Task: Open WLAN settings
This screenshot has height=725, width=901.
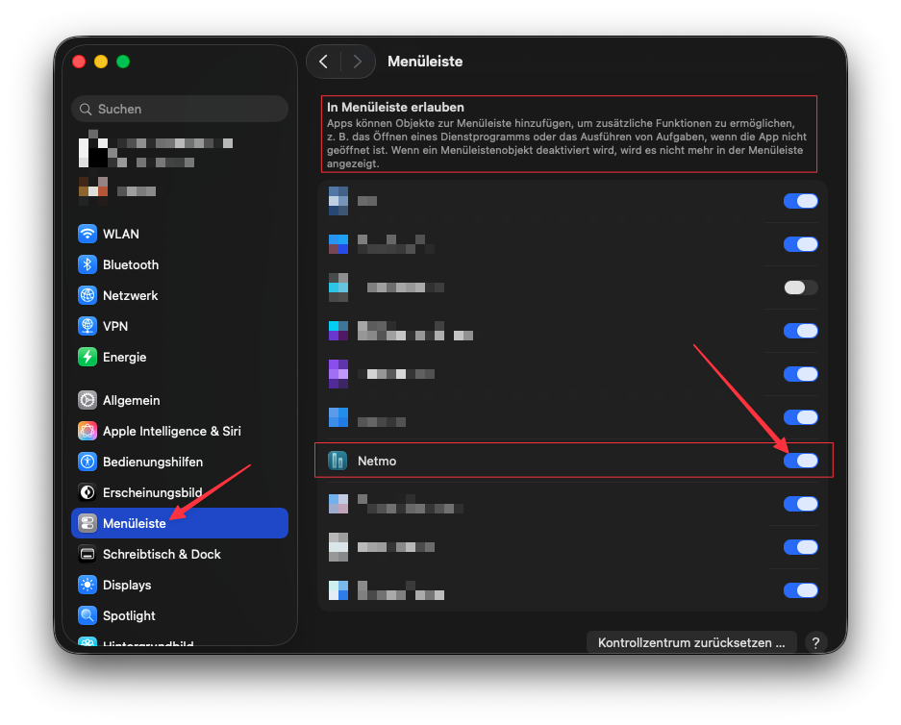Action: (180, 234)
